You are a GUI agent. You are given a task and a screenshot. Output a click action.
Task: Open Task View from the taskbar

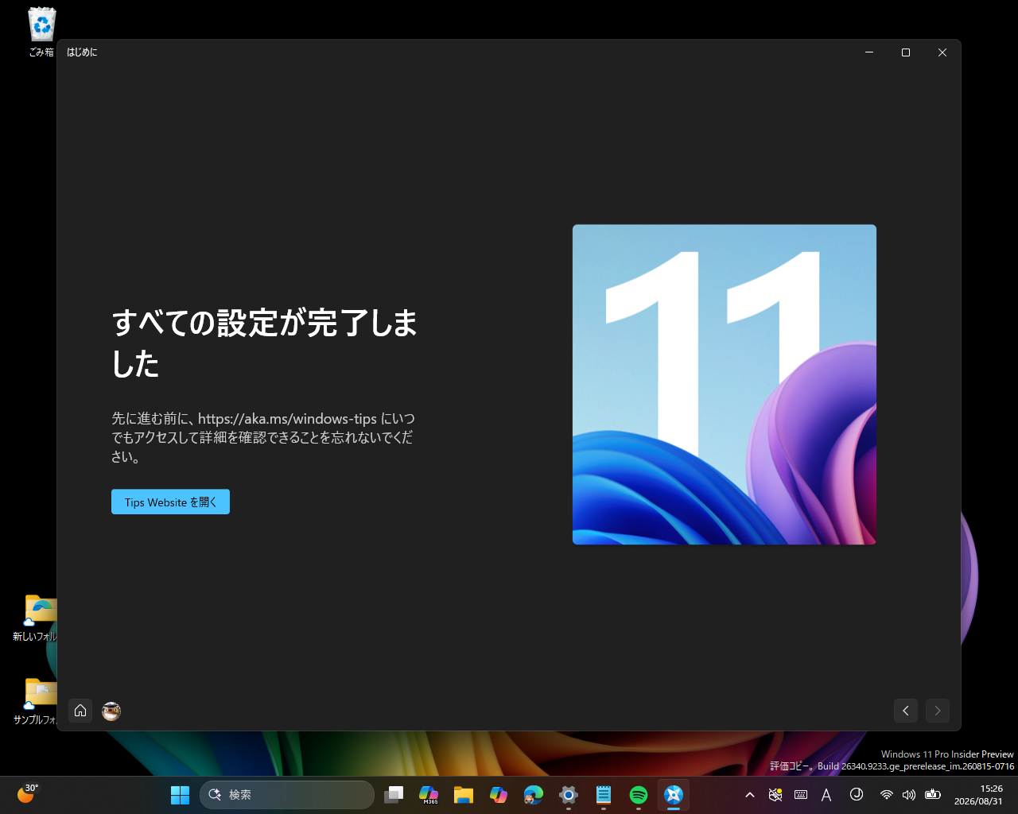pyautogui.click(x=394, y=795)
